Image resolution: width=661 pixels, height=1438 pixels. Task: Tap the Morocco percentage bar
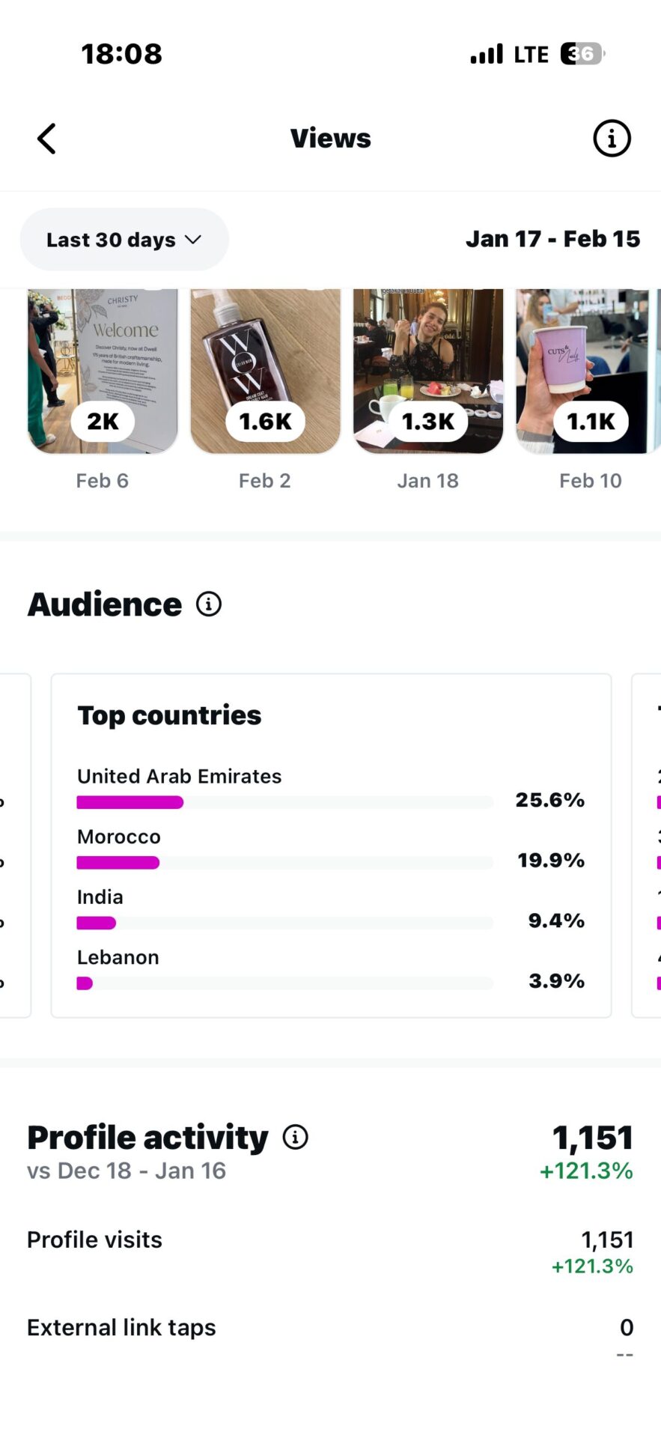pyautogui.click(x=284, y=863)
